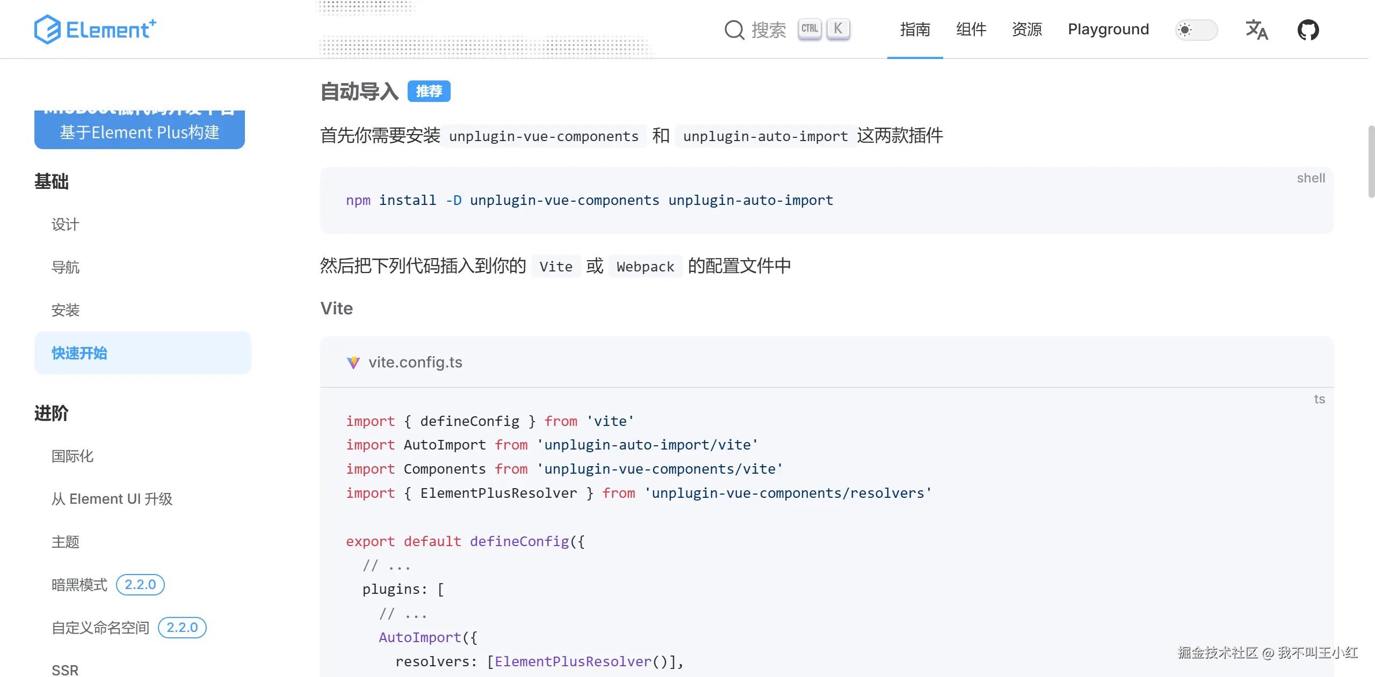Open 从 Element UI 升级 sidebar link
The image size is (1375, 677).
click(x=112, y=499)
